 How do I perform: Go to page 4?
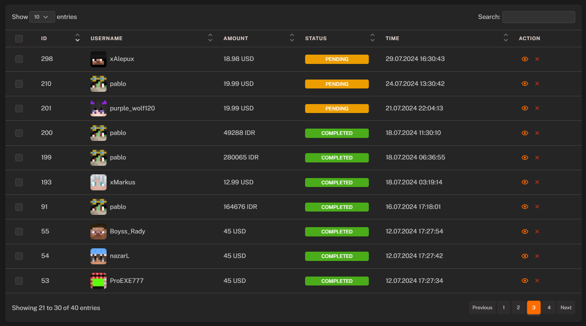point(549,307)
